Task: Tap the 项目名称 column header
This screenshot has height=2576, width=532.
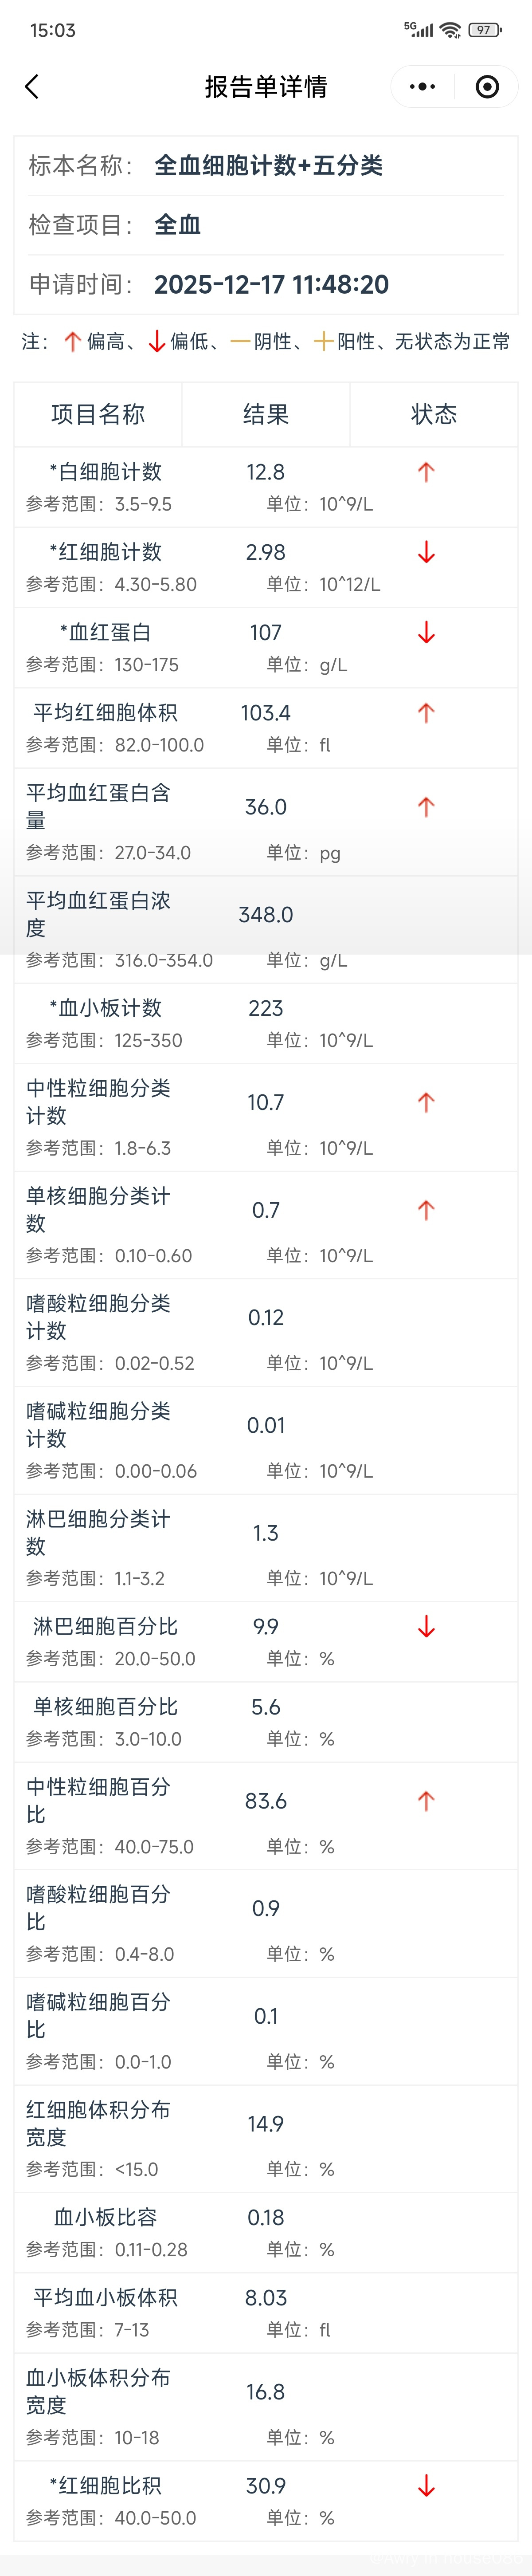Action: pyautogui.click(x=98, y=414)
